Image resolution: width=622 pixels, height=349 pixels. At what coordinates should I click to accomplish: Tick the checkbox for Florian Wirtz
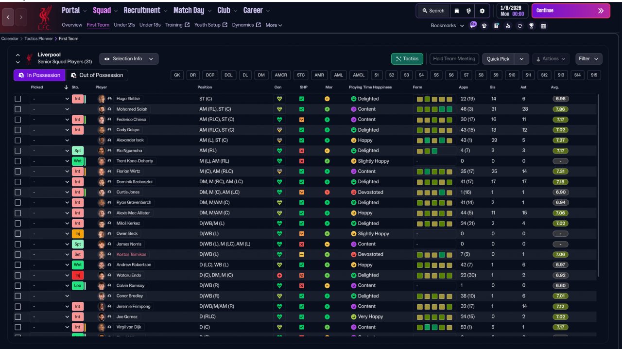18,172
